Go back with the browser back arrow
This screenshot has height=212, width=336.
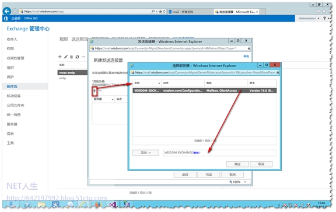7,11
